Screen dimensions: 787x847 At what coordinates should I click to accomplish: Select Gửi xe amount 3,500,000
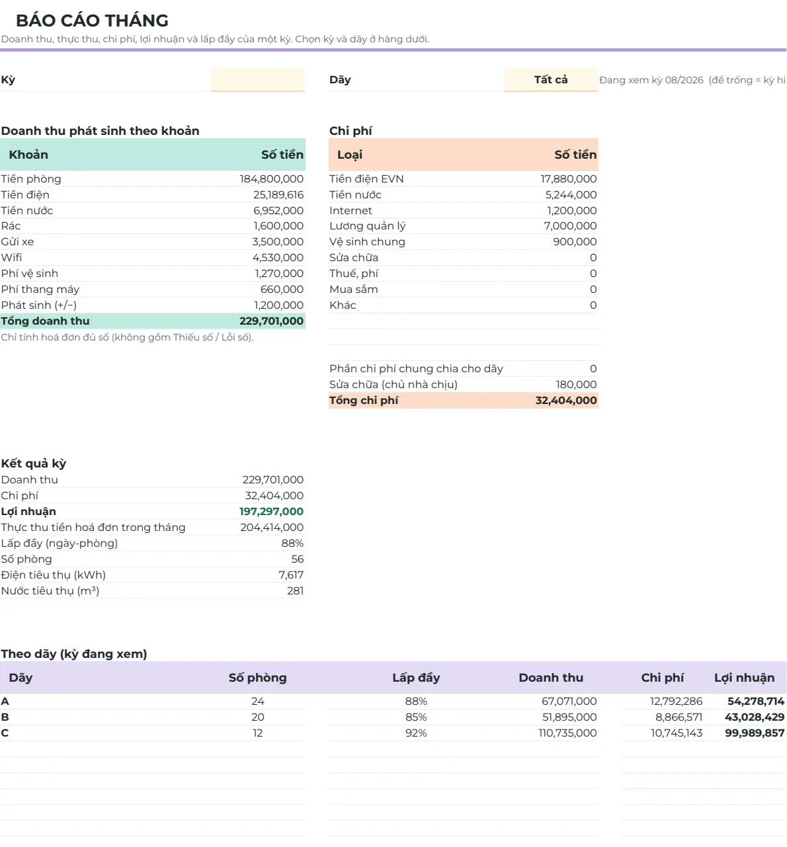278,242
